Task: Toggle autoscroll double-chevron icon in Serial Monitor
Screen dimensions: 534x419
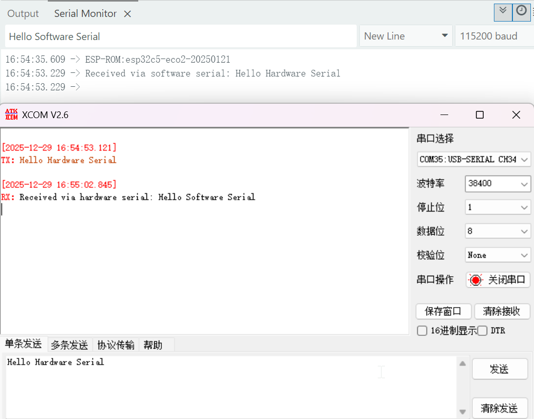Action: pyautogui.click(x=503, y=11)
